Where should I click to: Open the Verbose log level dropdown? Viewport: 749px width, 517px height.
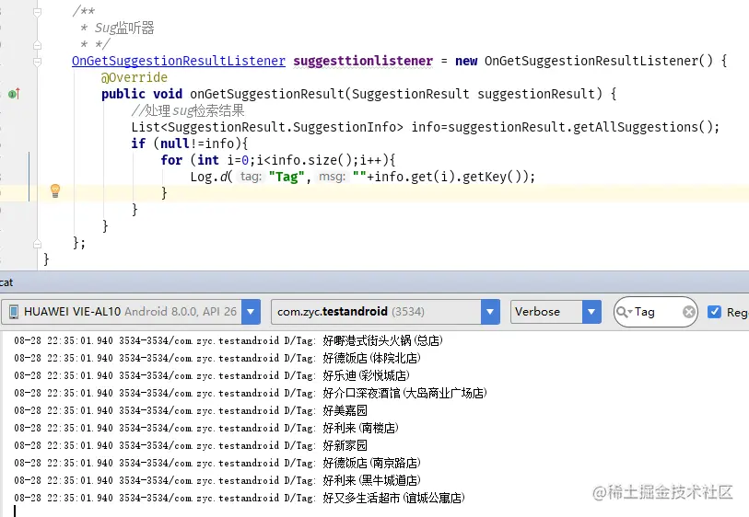[591, 312]
